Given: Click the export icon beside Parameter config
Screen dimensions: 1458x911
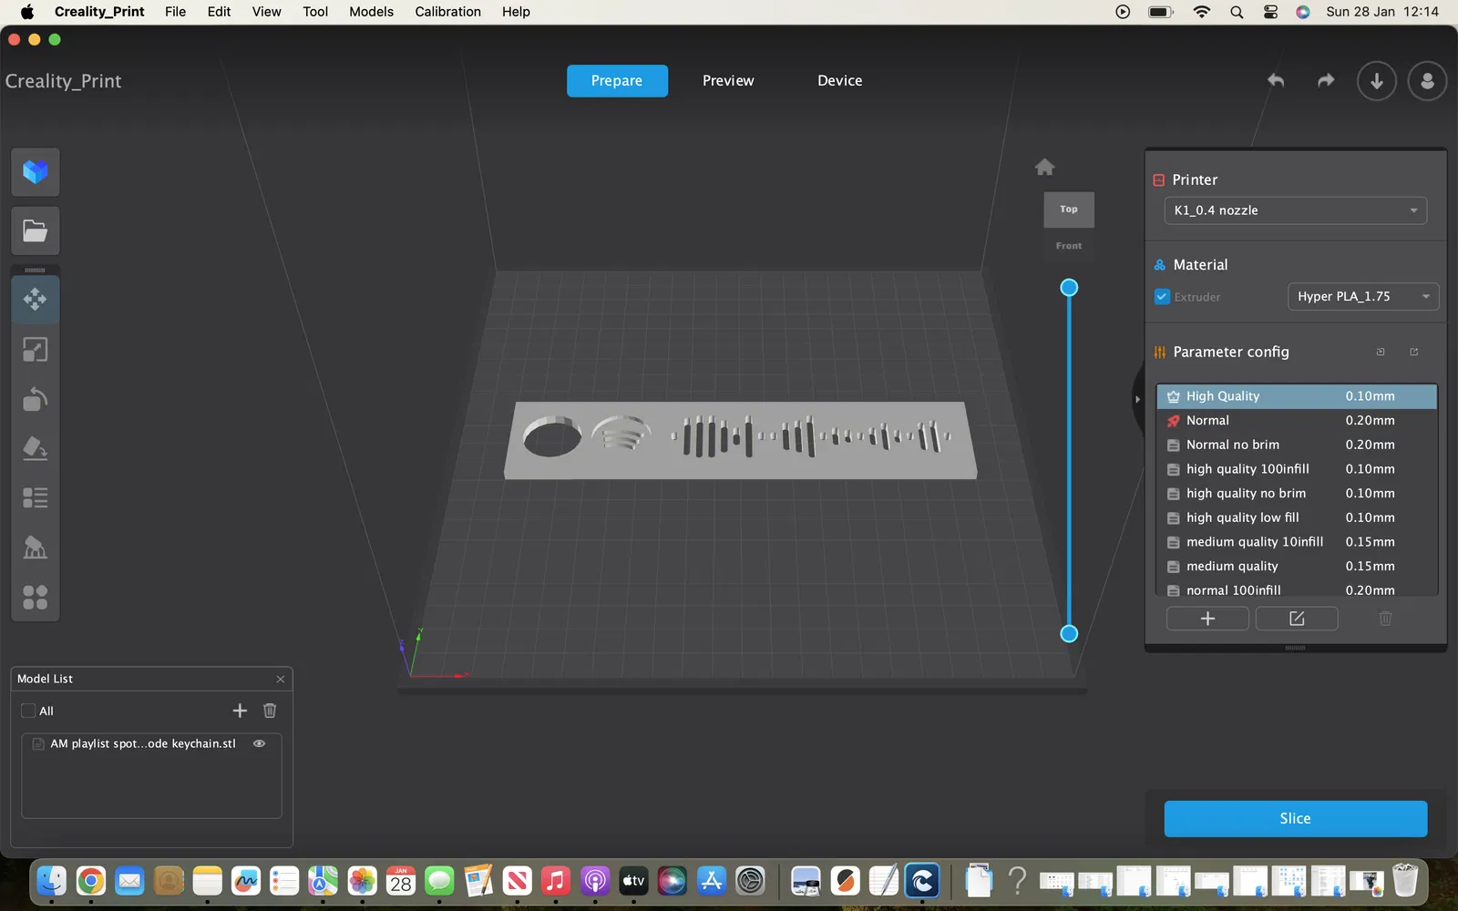Looking at the screenshot, I should coord(1414,352).
